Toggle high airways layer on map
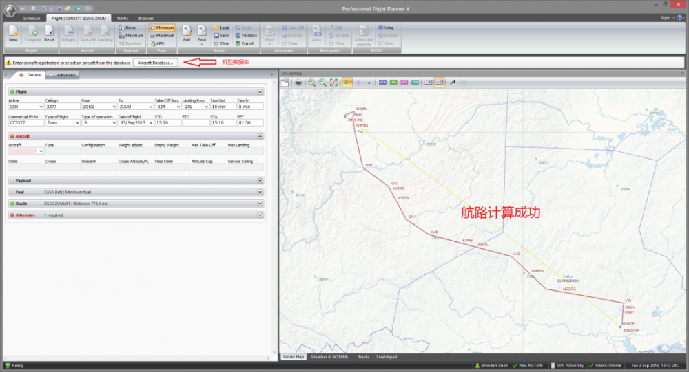This screenshot has width=689, height=372. tap(382, 82)
